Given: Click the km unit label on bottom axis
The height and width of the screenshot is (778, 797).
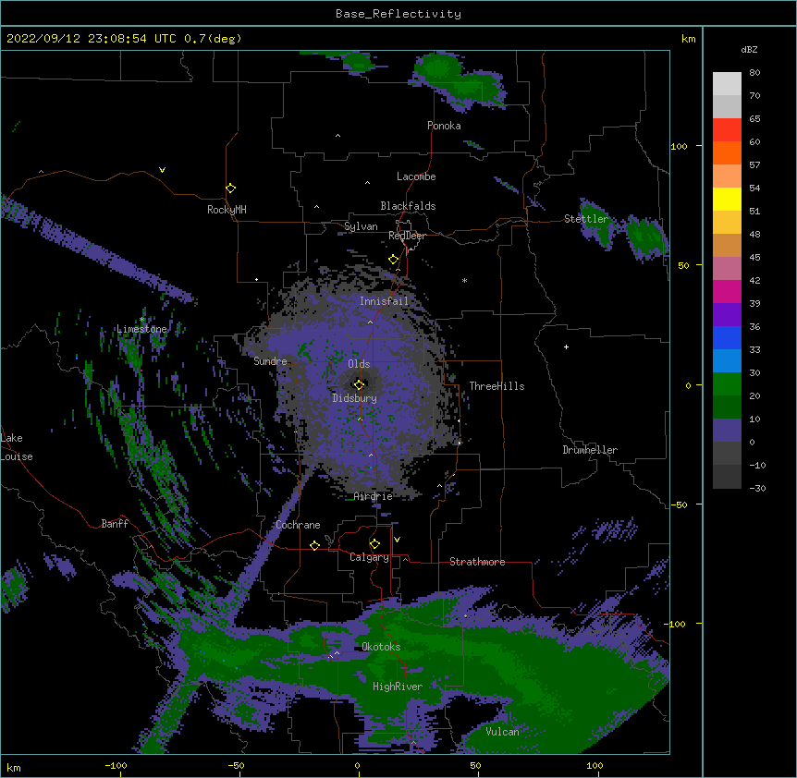Looking at the screenshot, I should pos(14,768).
